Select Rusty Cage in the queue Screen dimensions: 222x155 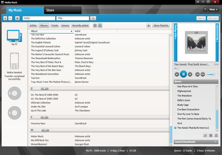[x=183, y=105]
